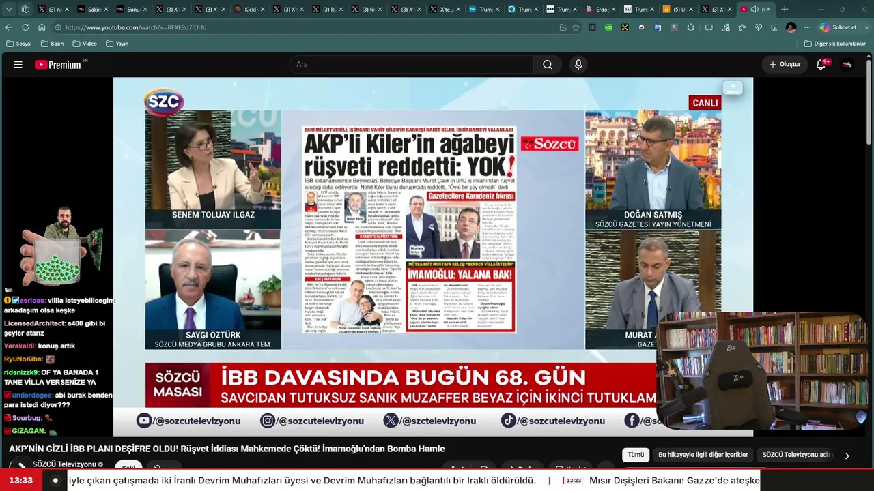
Task: Open browser settings and more menu
Action: click(807, 27)
